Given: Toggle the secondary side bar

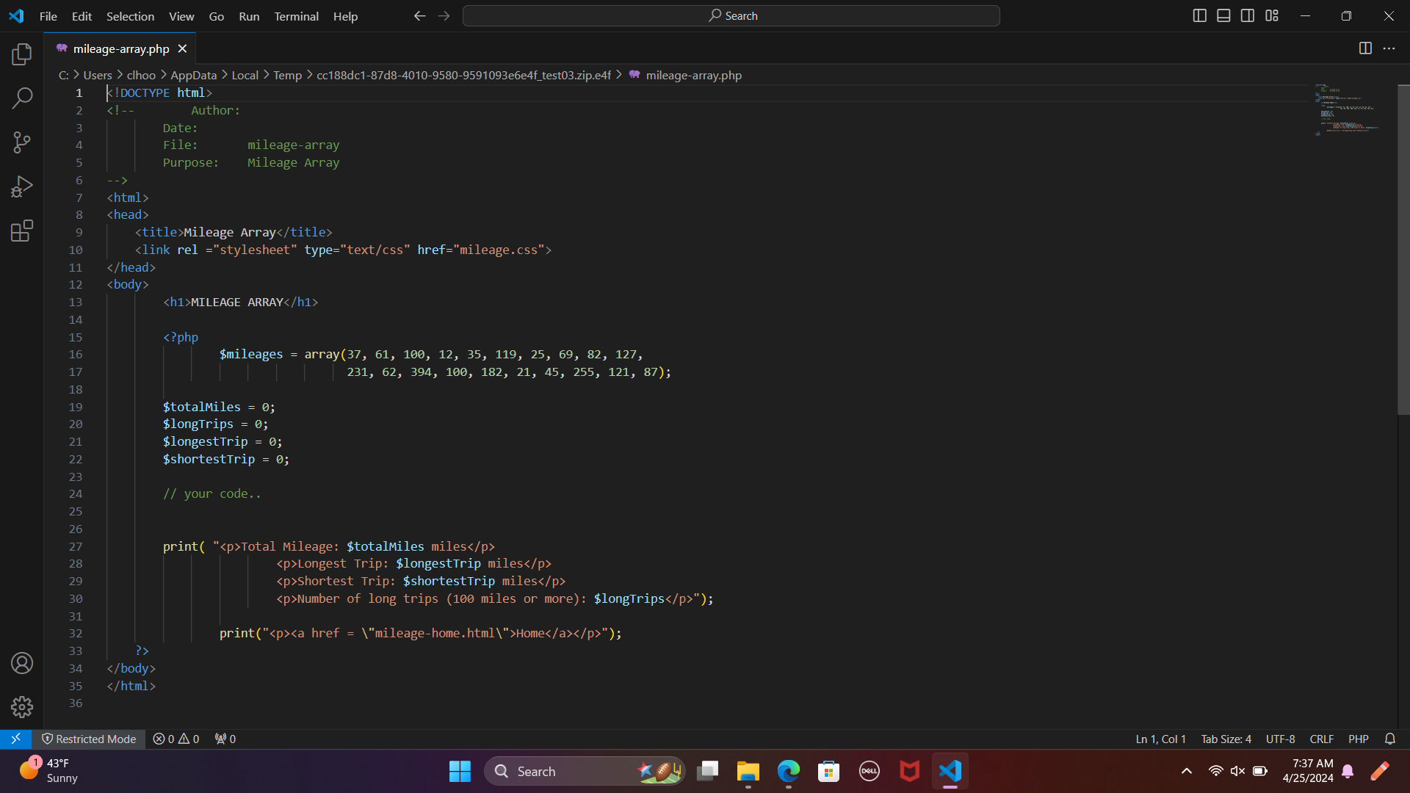Looking at the screenshot, I should [x=1247, y=15].
